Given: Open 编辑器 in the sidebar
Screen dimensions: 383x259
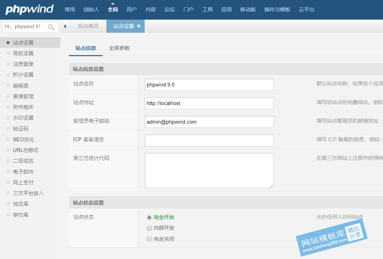Looking at the screenshot, I should [21, 86].
